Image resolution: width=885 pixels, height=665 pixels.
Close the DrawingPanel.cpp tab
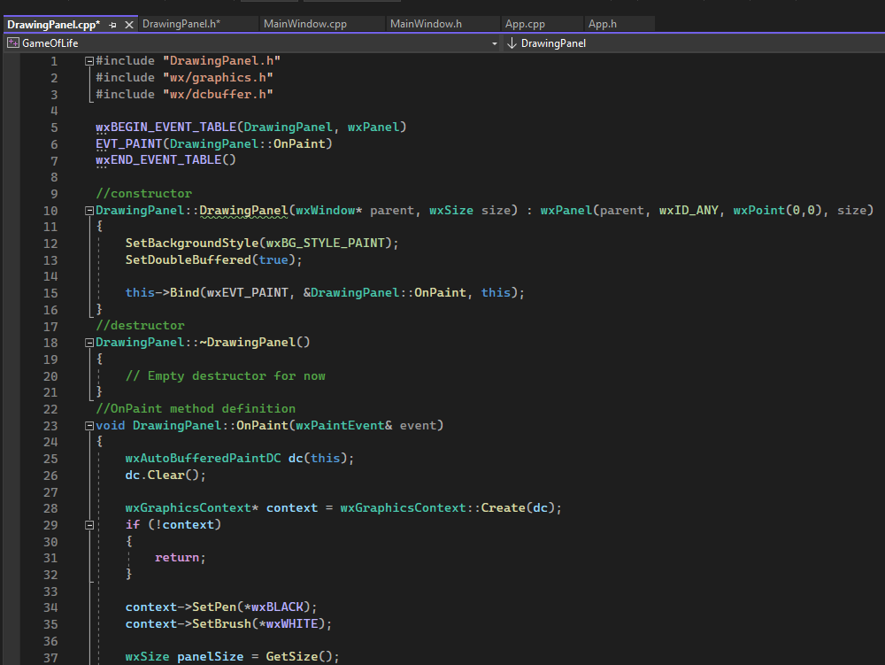tap(129, 25)
